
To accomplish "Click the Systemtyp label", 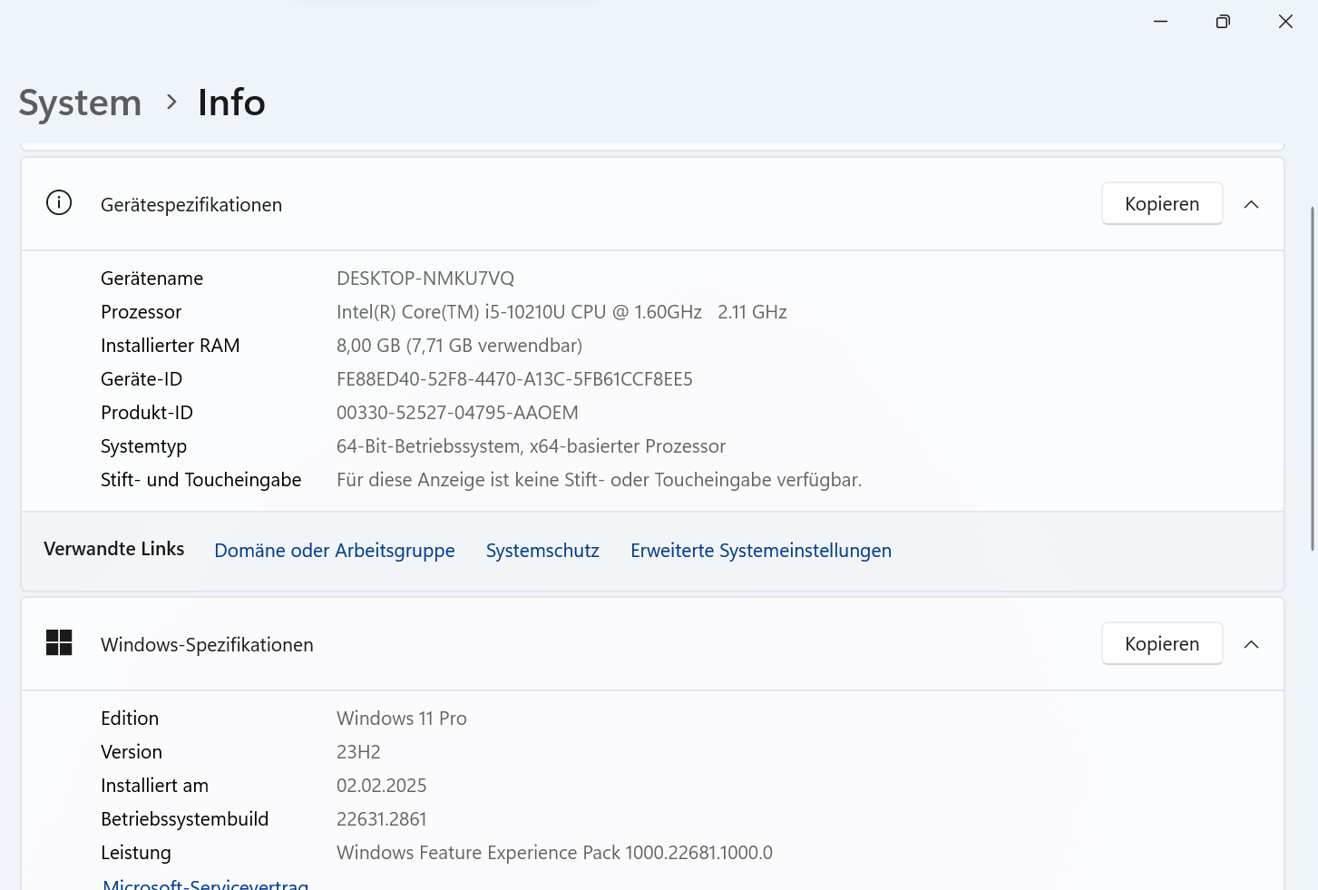I will click(x=143, y=446).
